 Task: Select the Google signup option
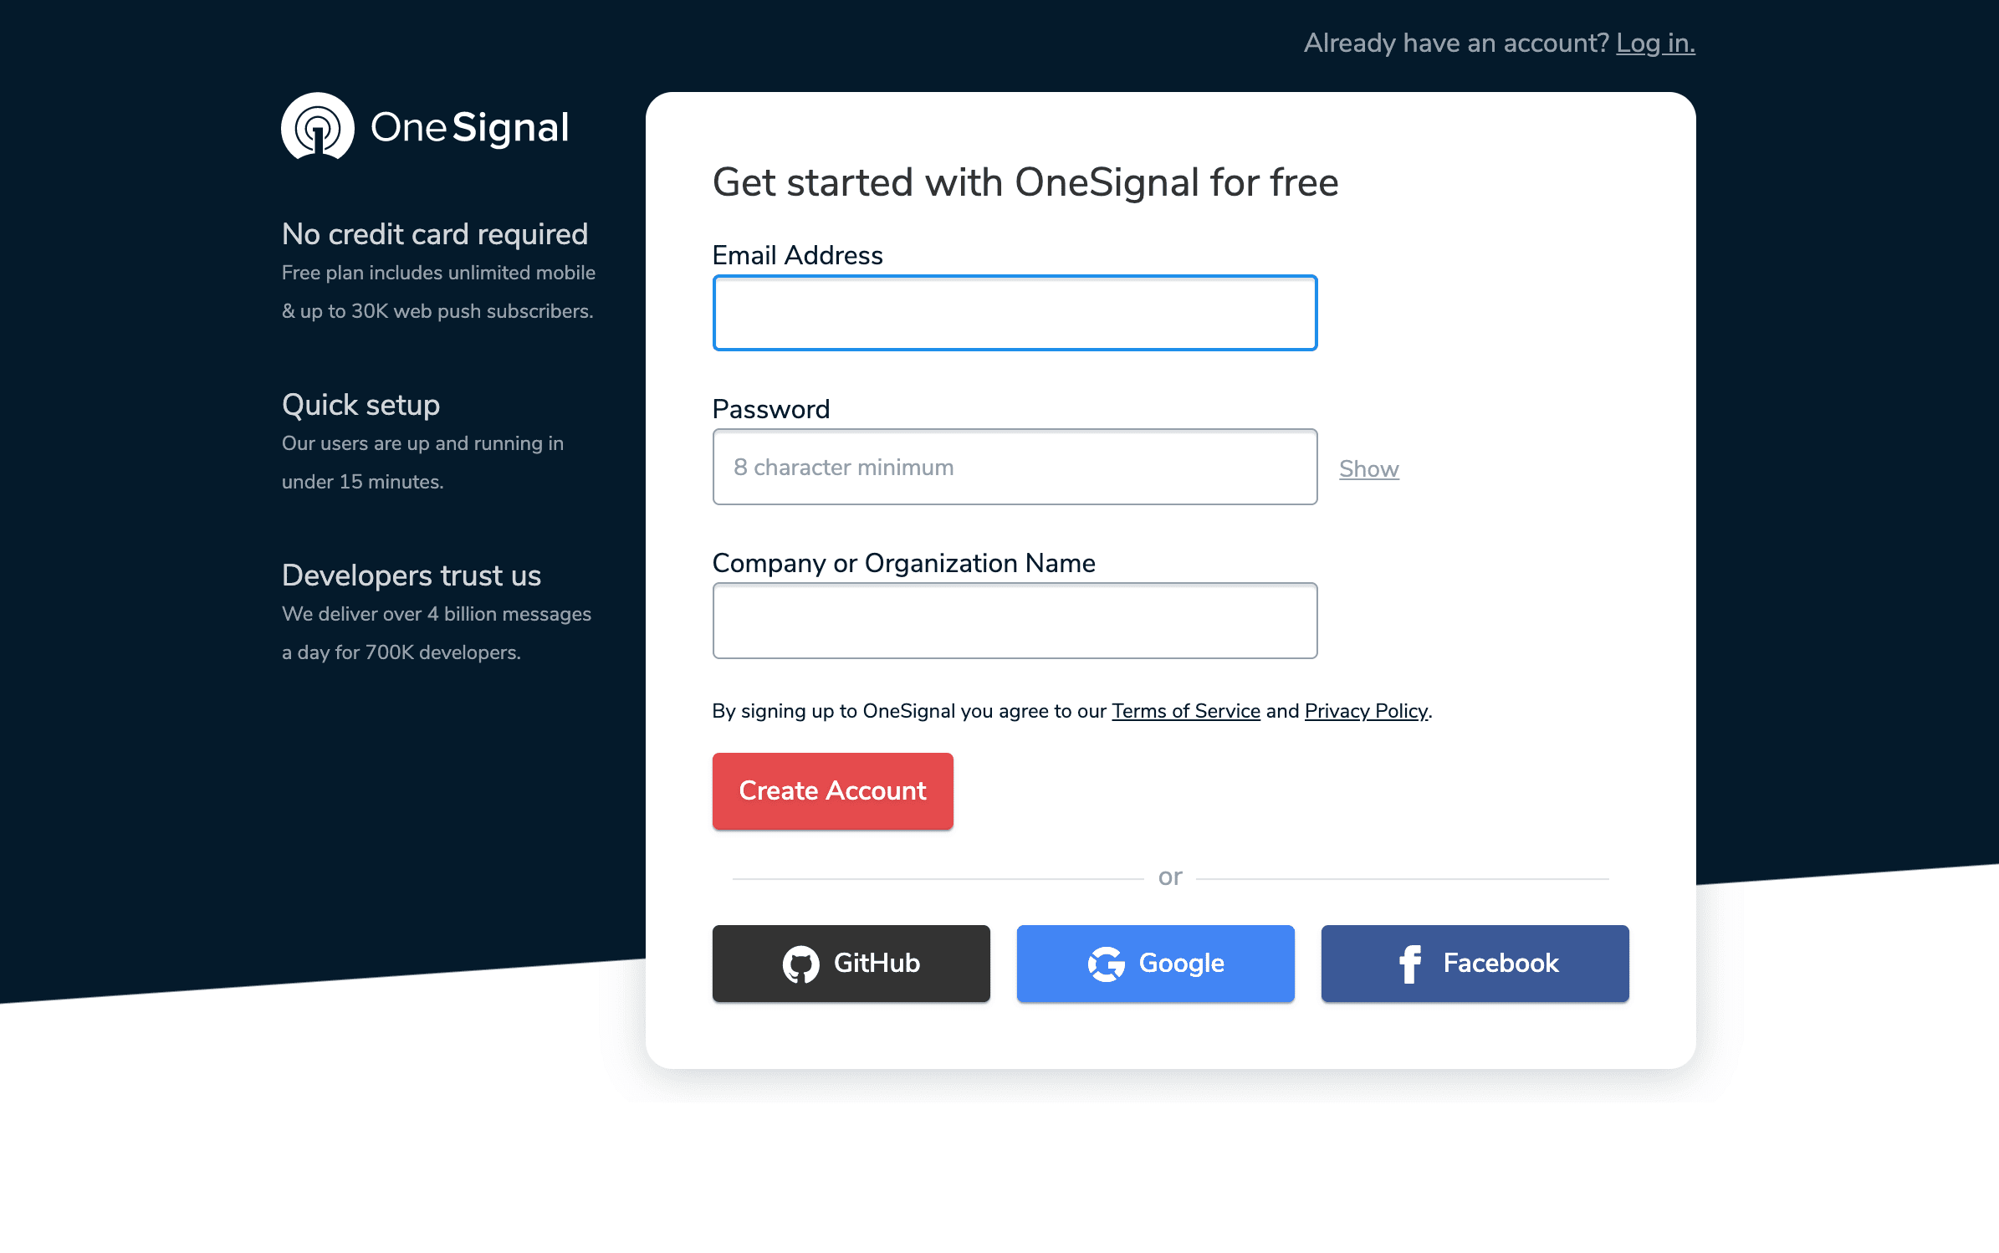pos(1155,963)
